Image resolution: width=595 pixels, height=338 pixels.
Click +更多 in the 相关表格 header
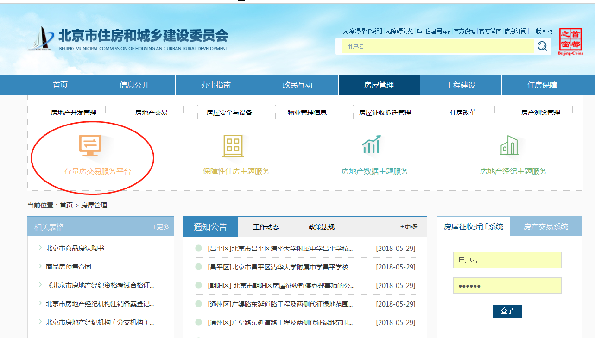click(161, 227)
